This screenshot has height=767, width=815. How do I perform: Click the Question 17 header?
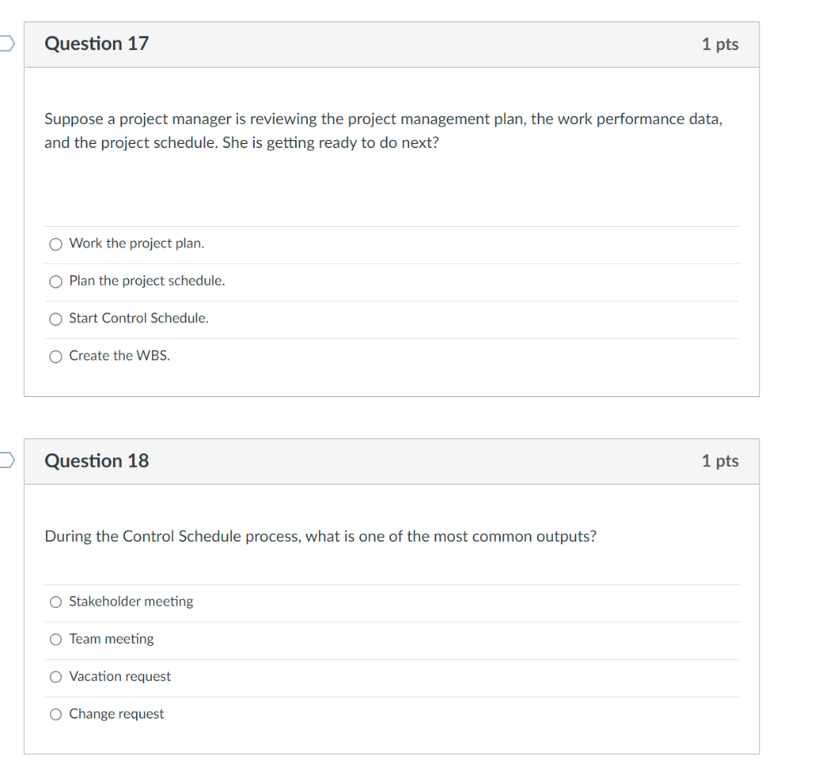[96, 44]
